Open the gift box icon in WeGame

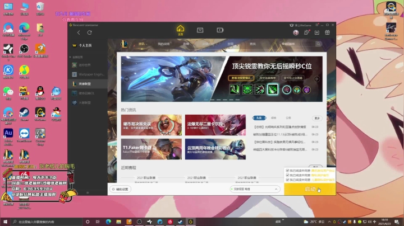pos(327,32)
